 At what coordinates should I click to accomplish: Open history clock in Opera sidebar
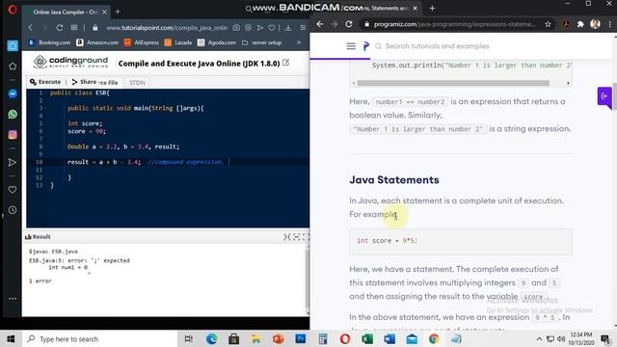[x=13, y=210]
